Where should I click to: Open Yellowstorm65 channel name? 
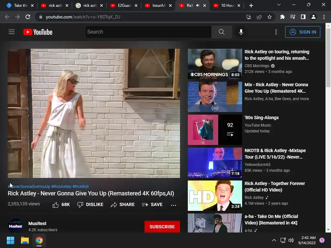(257, 164)
